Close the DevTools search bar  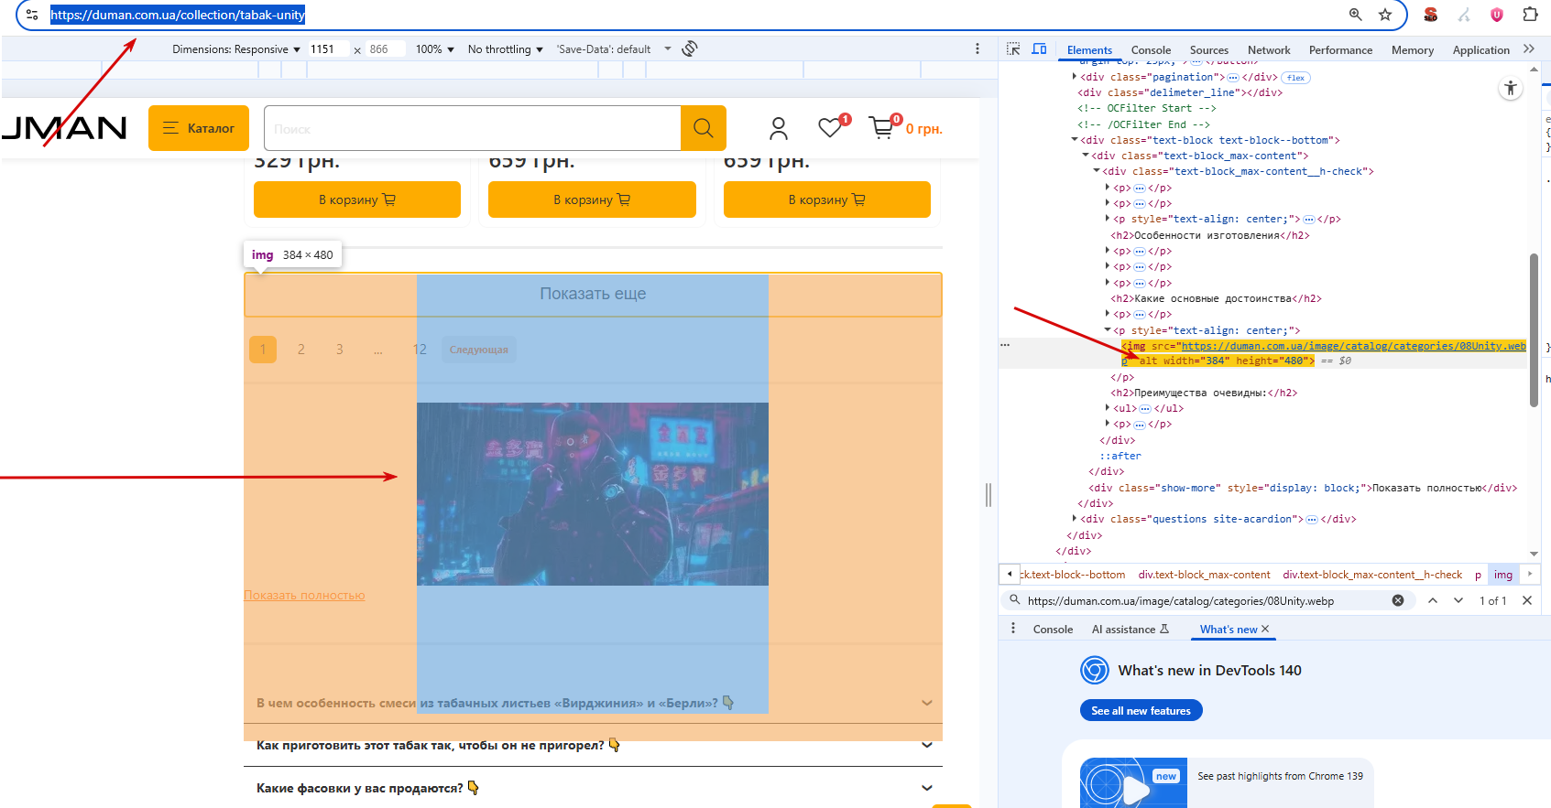click(1527, 600)
